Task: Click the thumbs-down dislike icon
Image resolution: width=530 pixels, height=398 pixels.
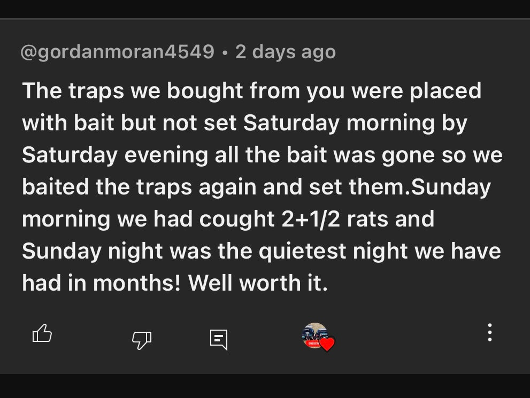Action: tap(142, 339)
